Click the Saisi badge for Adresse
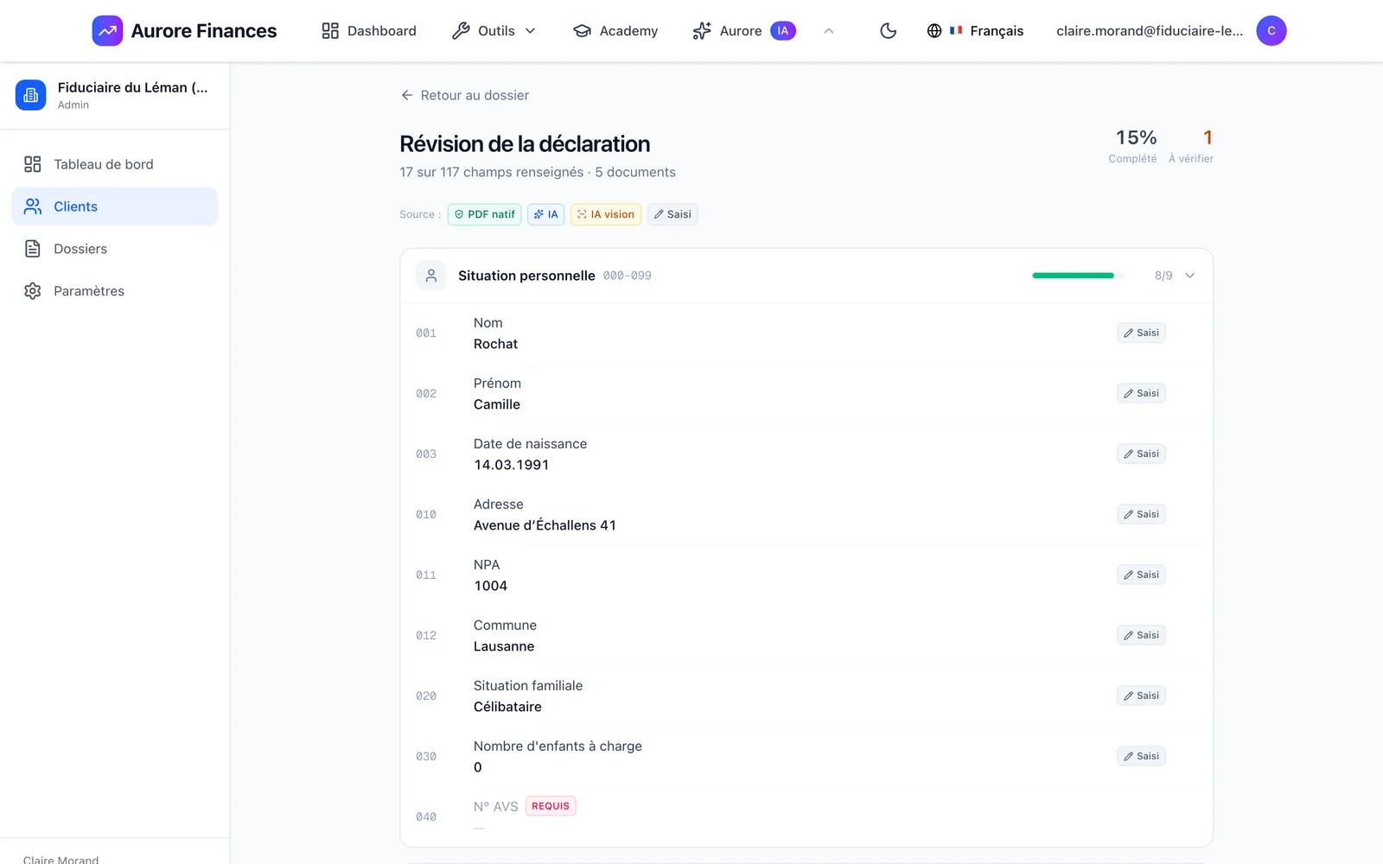This screenshot has height=864, width=1383. tap(1141, 514)
